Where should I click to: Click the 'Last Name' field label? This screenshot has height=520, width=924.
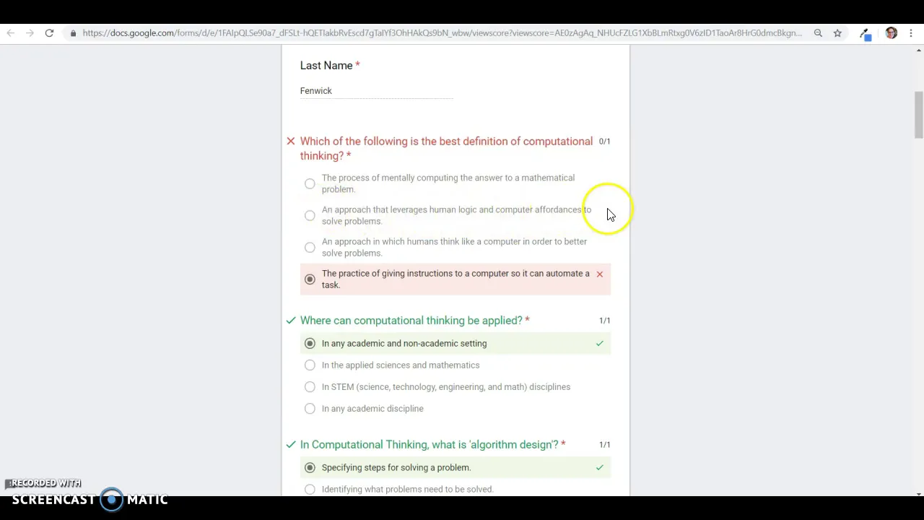[x=330, y=66]
